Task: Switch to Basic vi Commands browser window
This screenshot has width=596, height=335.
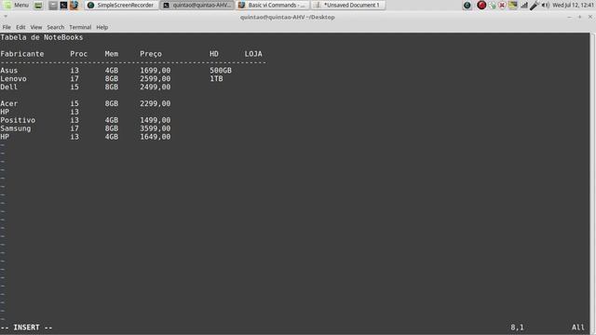Action: coord(272,5)
